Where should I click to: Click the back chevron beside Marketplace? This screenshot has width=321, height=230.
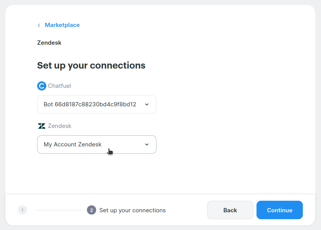(x=39, y=25)
